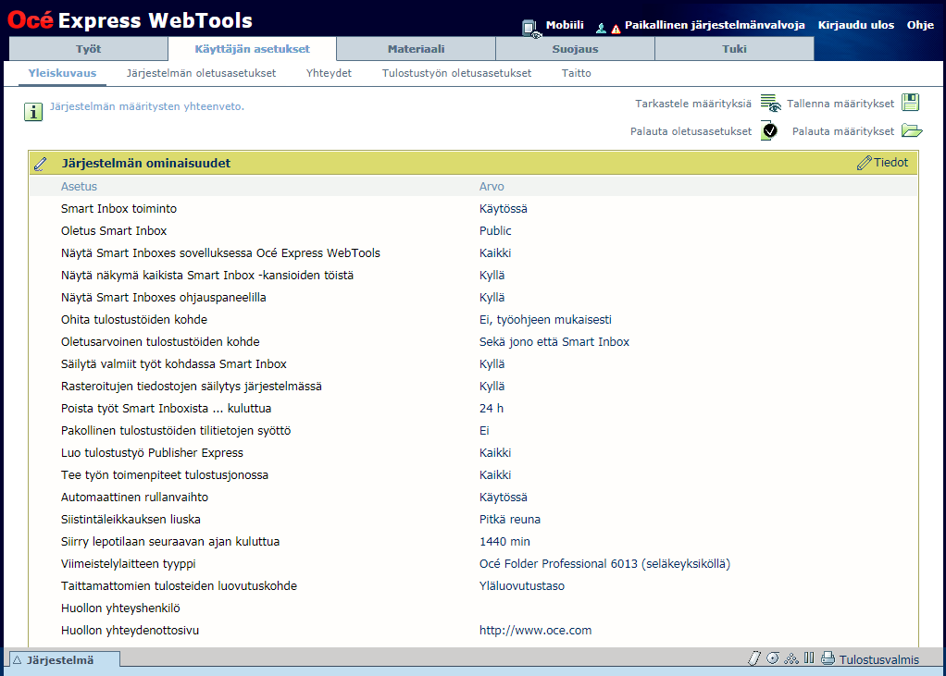Switch to the Yhteydet subtab
The width and height of the screenshot is (946, 676).
point(329,73)
